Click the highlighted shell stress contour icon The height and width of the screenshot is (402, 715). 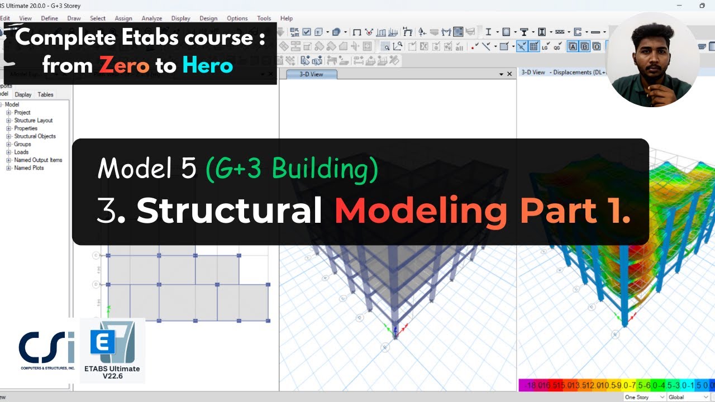pos(459,32)
